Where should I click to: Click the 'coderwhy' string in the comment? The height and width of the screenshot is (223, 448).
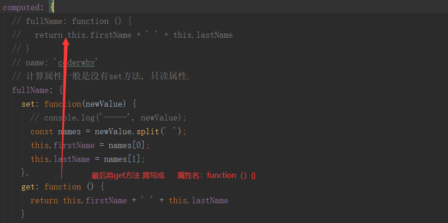[x=77, y=63]
